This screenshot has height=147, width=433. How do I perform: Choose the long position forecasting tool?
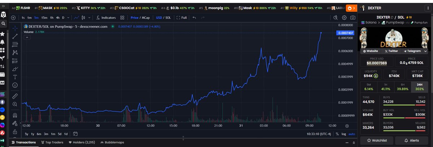coord(15,61)
